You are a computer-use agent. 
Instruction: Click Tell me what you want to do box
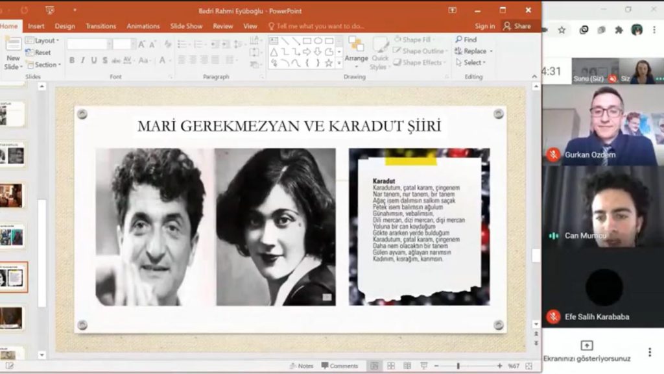[x=316, y=26]
